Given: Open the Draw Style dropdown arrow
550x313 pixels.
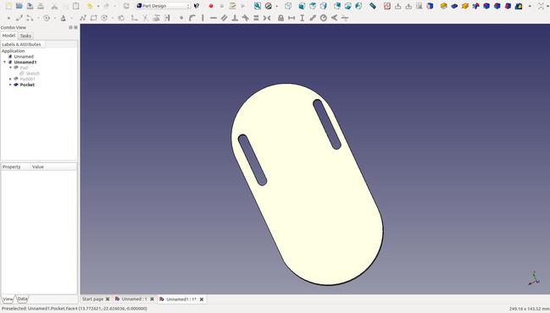Looking at the screenshot, I should [x=277, y=6].
